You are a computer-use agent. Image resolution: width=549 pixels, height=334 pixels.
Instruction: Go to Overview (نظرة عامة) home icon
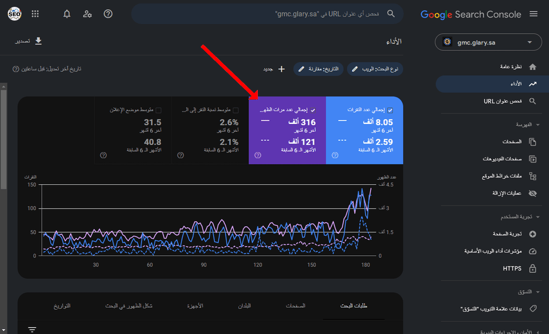coord(532,67)
